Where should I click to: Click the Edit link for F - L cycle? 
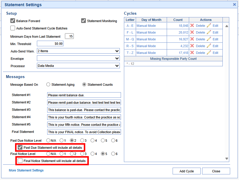215,32
